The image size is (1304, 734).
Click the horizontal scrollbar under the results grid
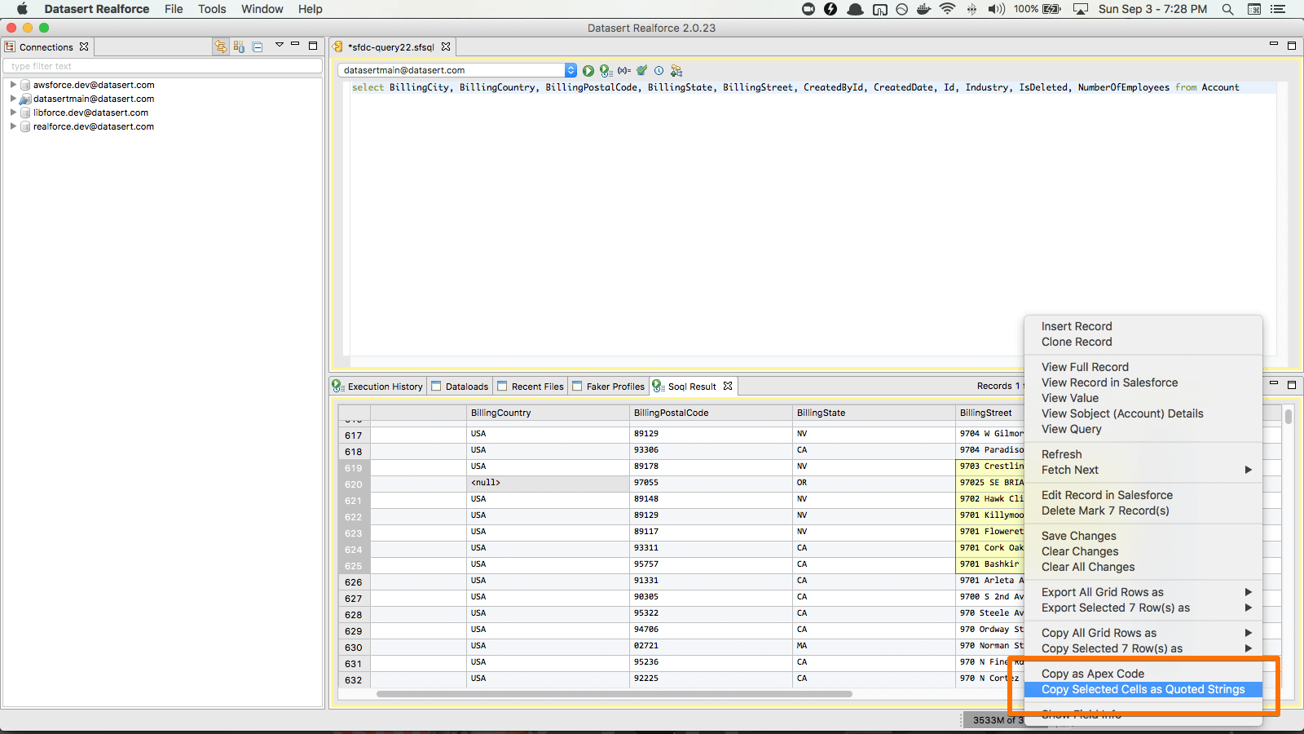(614, 694)
